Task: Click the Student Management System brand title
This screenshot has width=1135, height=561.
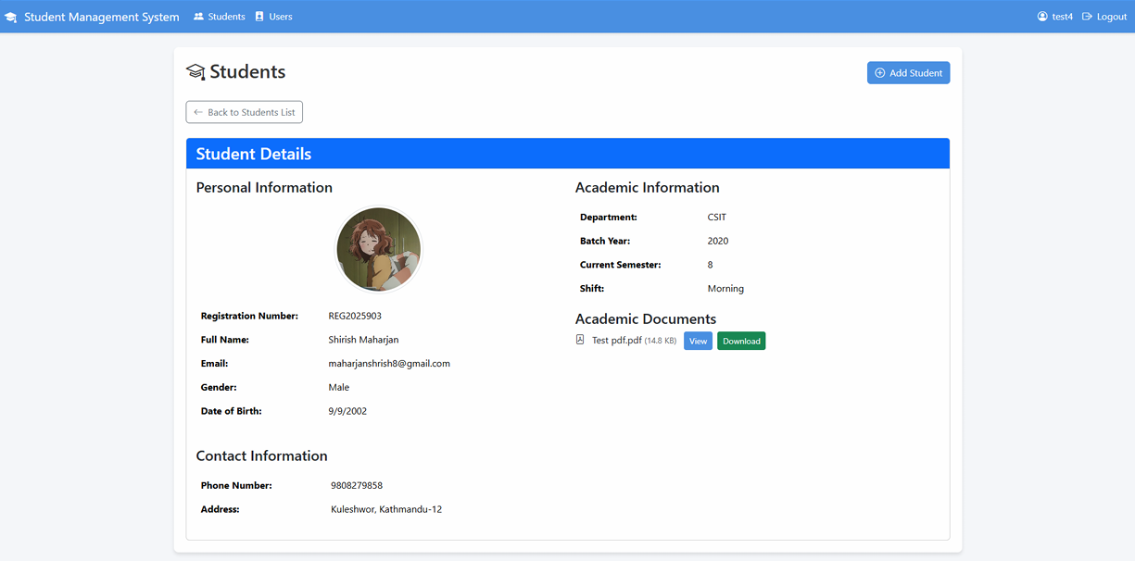Action: point(102,17)
